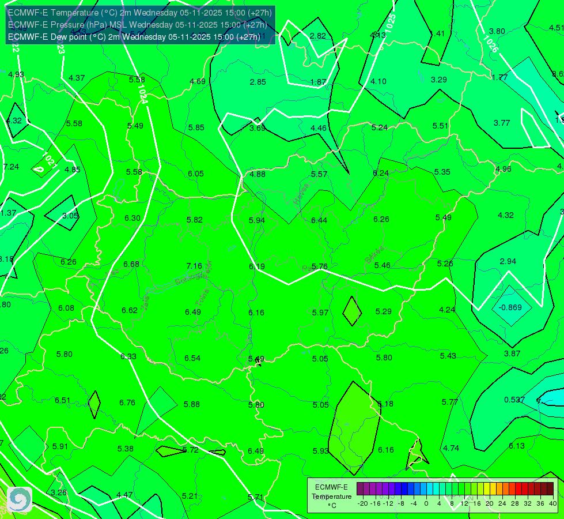Click the 1026 isobar label
This screenshot has width=564, height=519.
click(x=491, y=44)
